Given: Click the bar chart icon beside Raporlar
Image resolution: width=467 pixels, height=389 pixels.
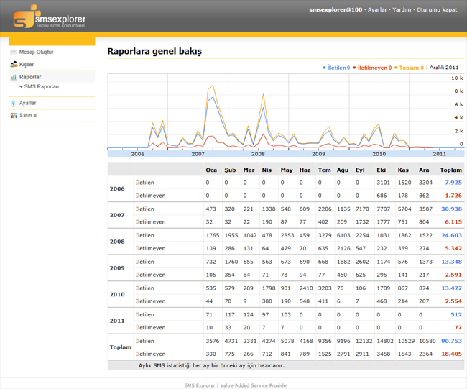Looking at the screenshot, I should 14,77.
